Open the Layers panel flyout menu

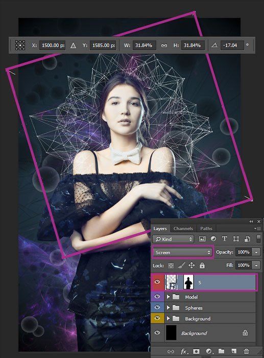coord(258,229)
